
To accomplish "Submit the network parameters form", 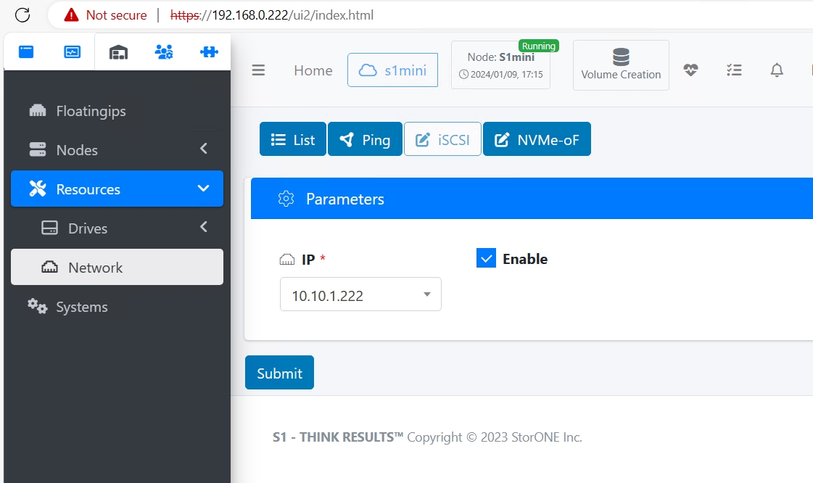I will pyautogui.click(x=279, y=372).
